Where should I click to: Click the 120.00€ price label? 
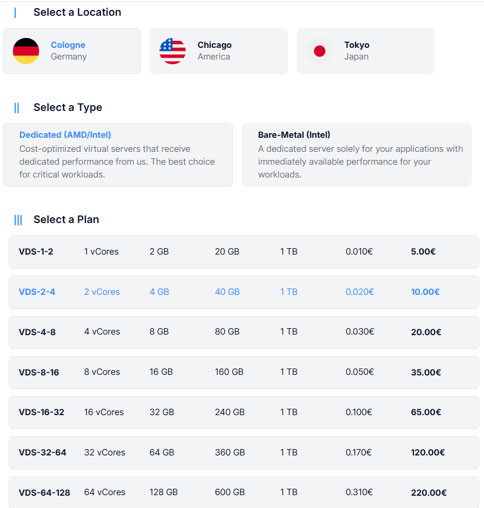click(427, 453)
